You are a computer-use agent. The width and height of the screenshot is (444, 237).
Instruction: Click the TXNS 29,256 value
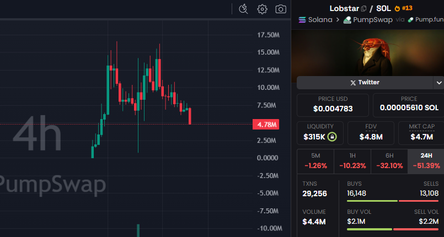pos(314,193)
